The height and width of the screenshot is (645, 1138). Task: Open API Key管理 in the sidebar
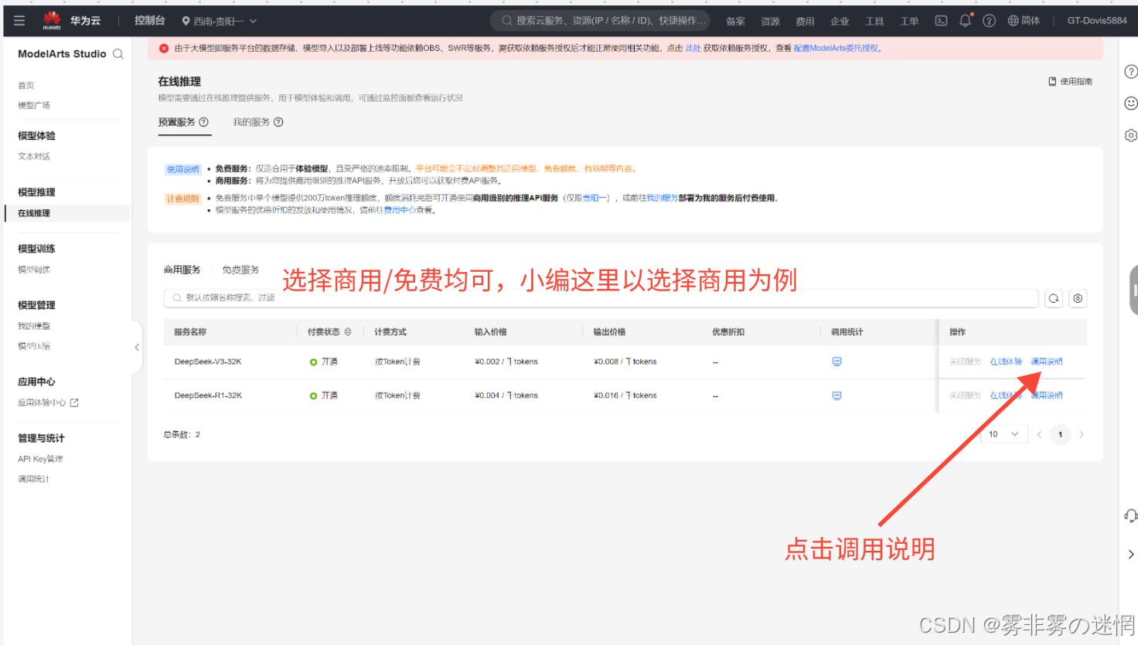click(x=40, y=459)
